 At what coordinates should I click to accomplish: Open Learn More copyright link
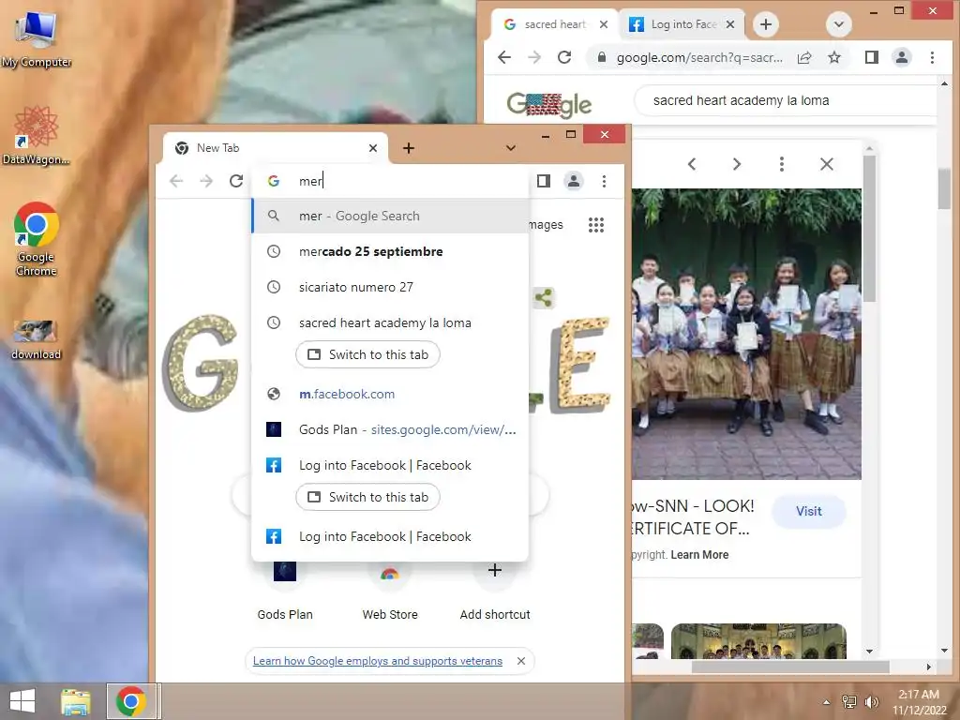(x=699, y=555)
